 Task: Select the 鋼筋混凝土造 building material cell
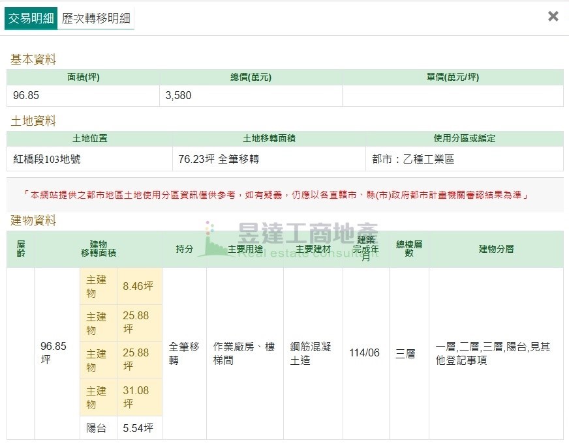[311, 353]
